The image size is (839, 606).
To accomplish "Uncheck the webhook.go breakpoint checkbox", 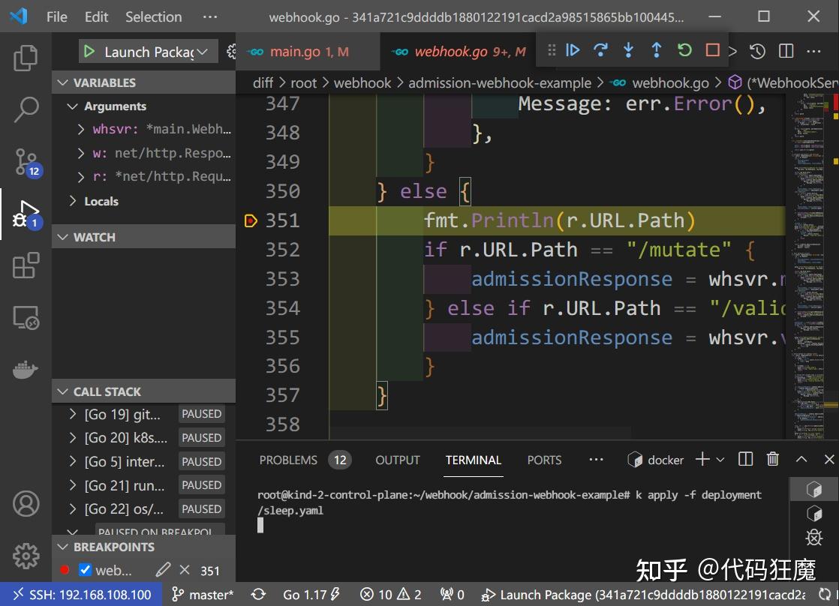I will click(85, 570).
